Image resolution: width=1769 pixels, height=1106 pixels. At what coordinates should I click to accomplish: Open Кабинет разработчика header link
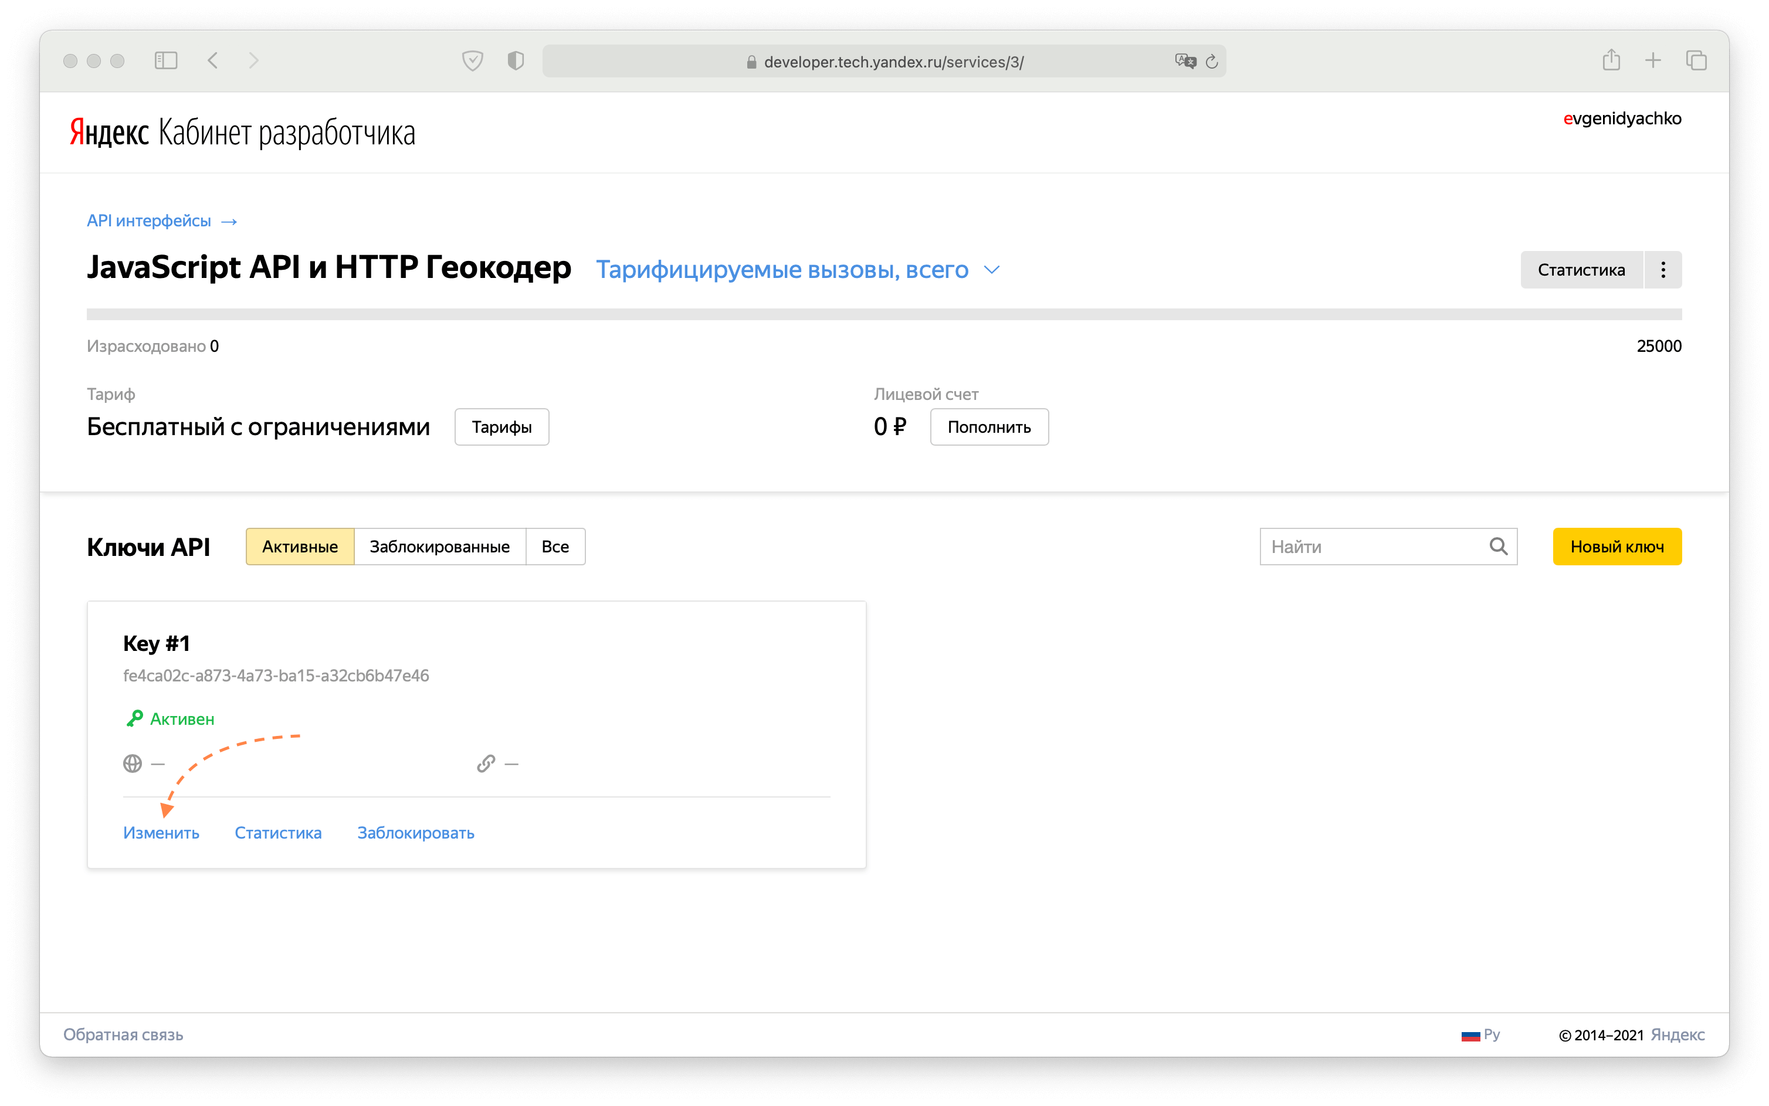pos(287,133)
